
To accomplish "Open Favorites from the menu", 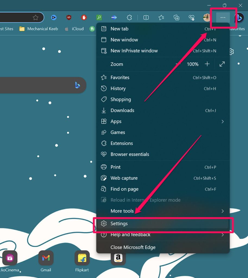I will click(x=163, y=77).
